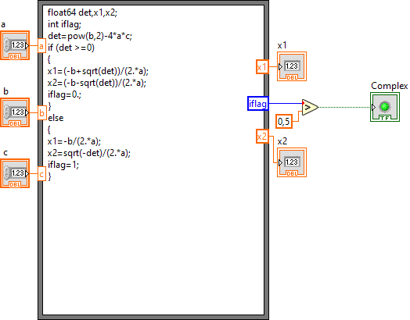Click the green dotted wire to Complex indicator
Screen dimensions: 410x320
[344, 107]
